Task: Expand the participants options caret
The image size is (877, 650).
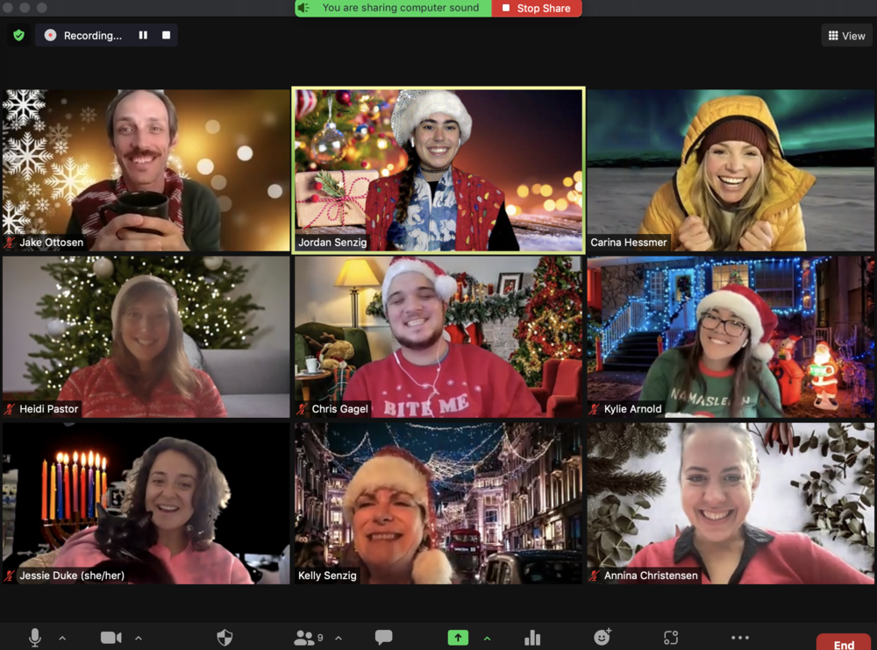Action: coord(339,638)
